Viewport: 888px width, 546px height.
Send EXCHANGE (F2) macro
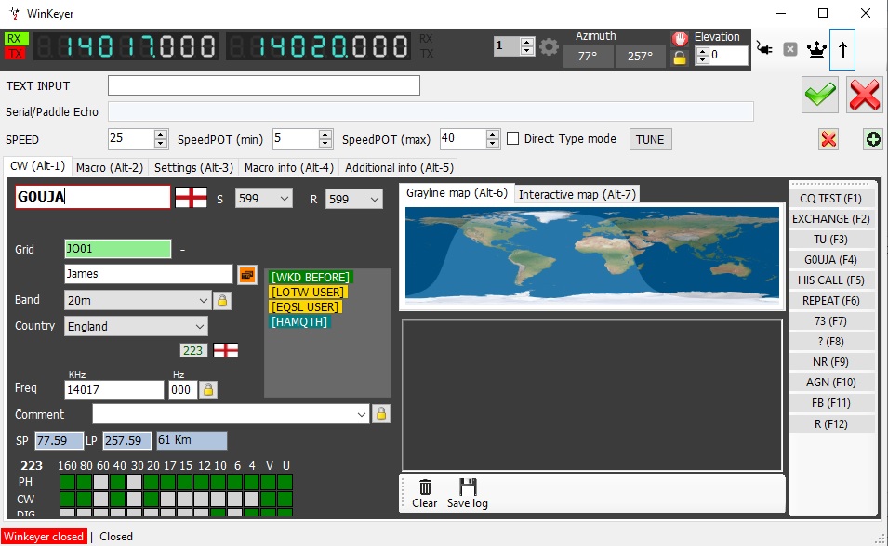[830, 219]
